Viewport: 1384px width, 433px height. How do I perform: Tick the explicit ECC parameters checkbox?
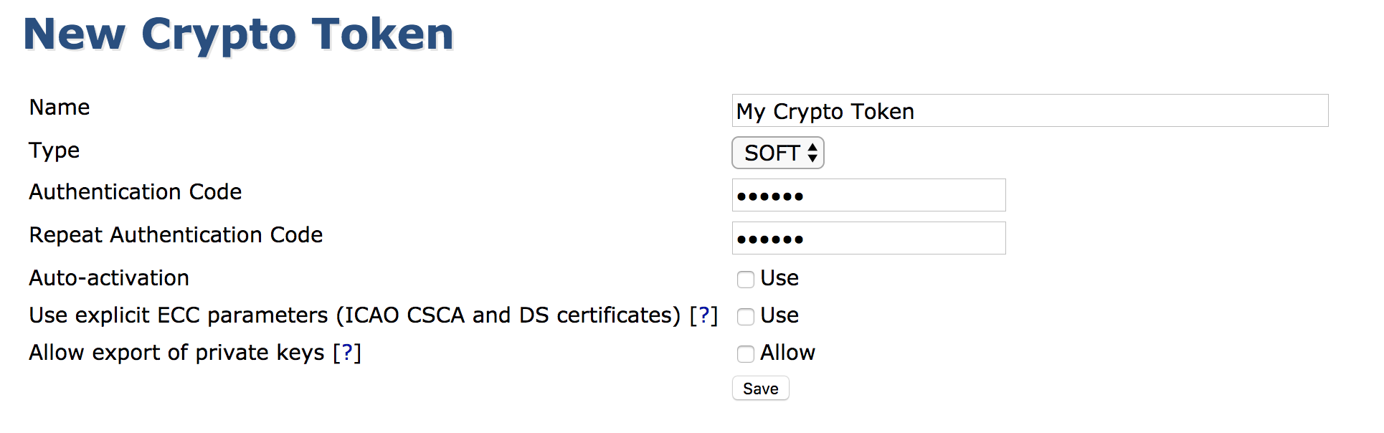coord(746,316)
